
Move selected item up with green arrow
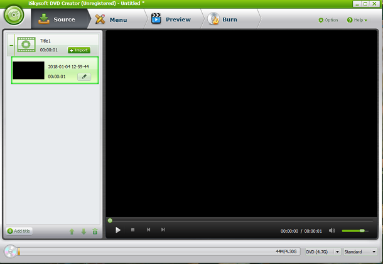tap(72, 231)
